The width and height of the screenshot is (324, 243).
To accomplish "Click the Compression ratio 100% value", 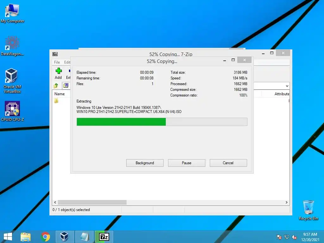I will (243, 95).
